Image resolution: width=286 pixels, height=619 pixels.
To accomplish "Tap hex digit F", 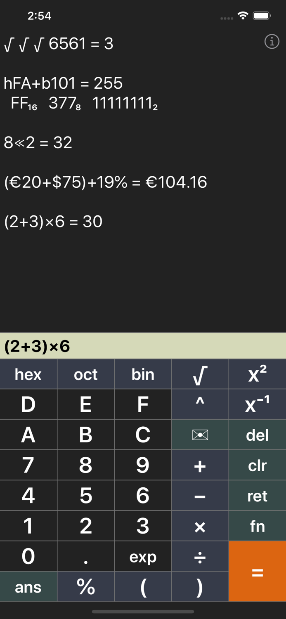I will pyautogui.click(x=143, y=404).
